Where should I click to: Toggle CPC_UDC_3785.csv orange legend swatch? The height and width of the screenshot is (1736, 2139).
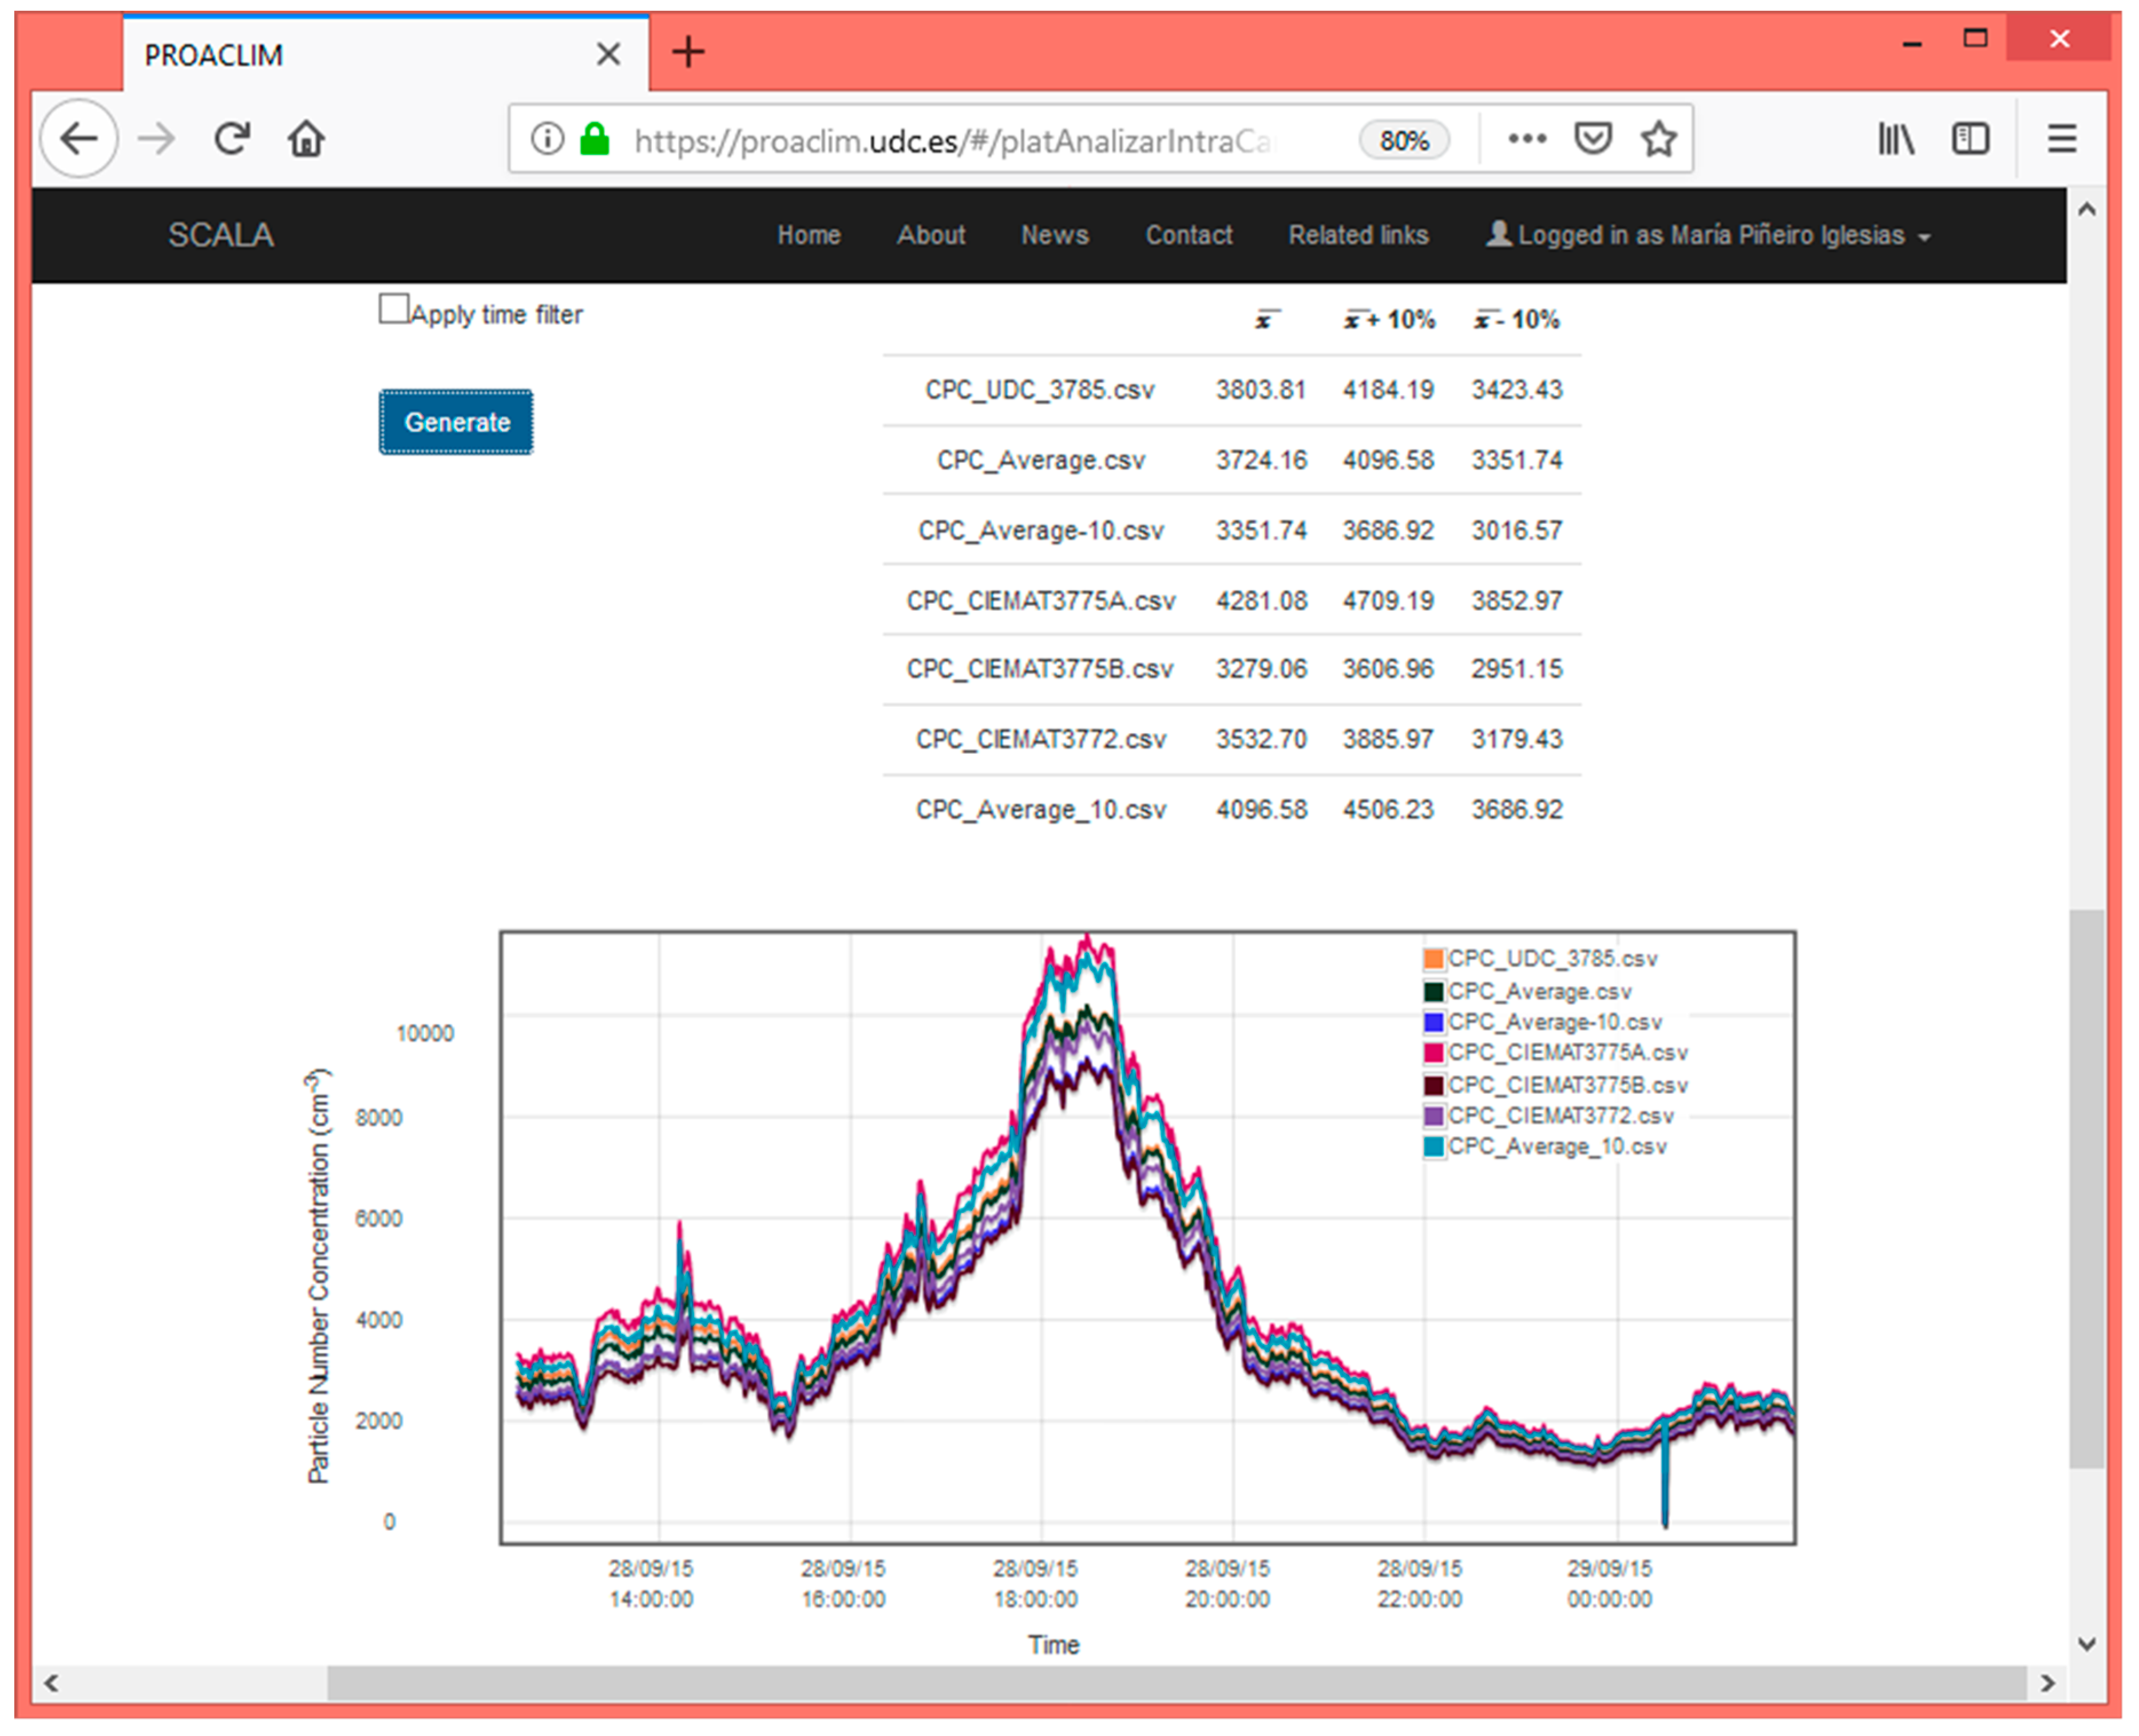click(1433, 959)
